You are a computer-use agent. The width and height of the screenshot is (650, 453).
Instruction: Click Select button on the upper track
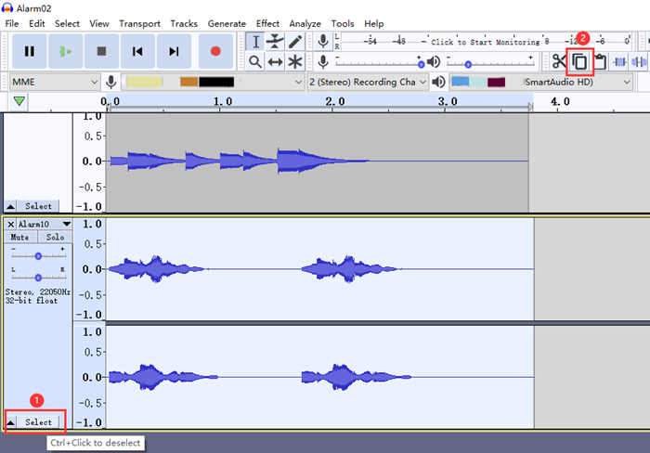tap(38, 206)
